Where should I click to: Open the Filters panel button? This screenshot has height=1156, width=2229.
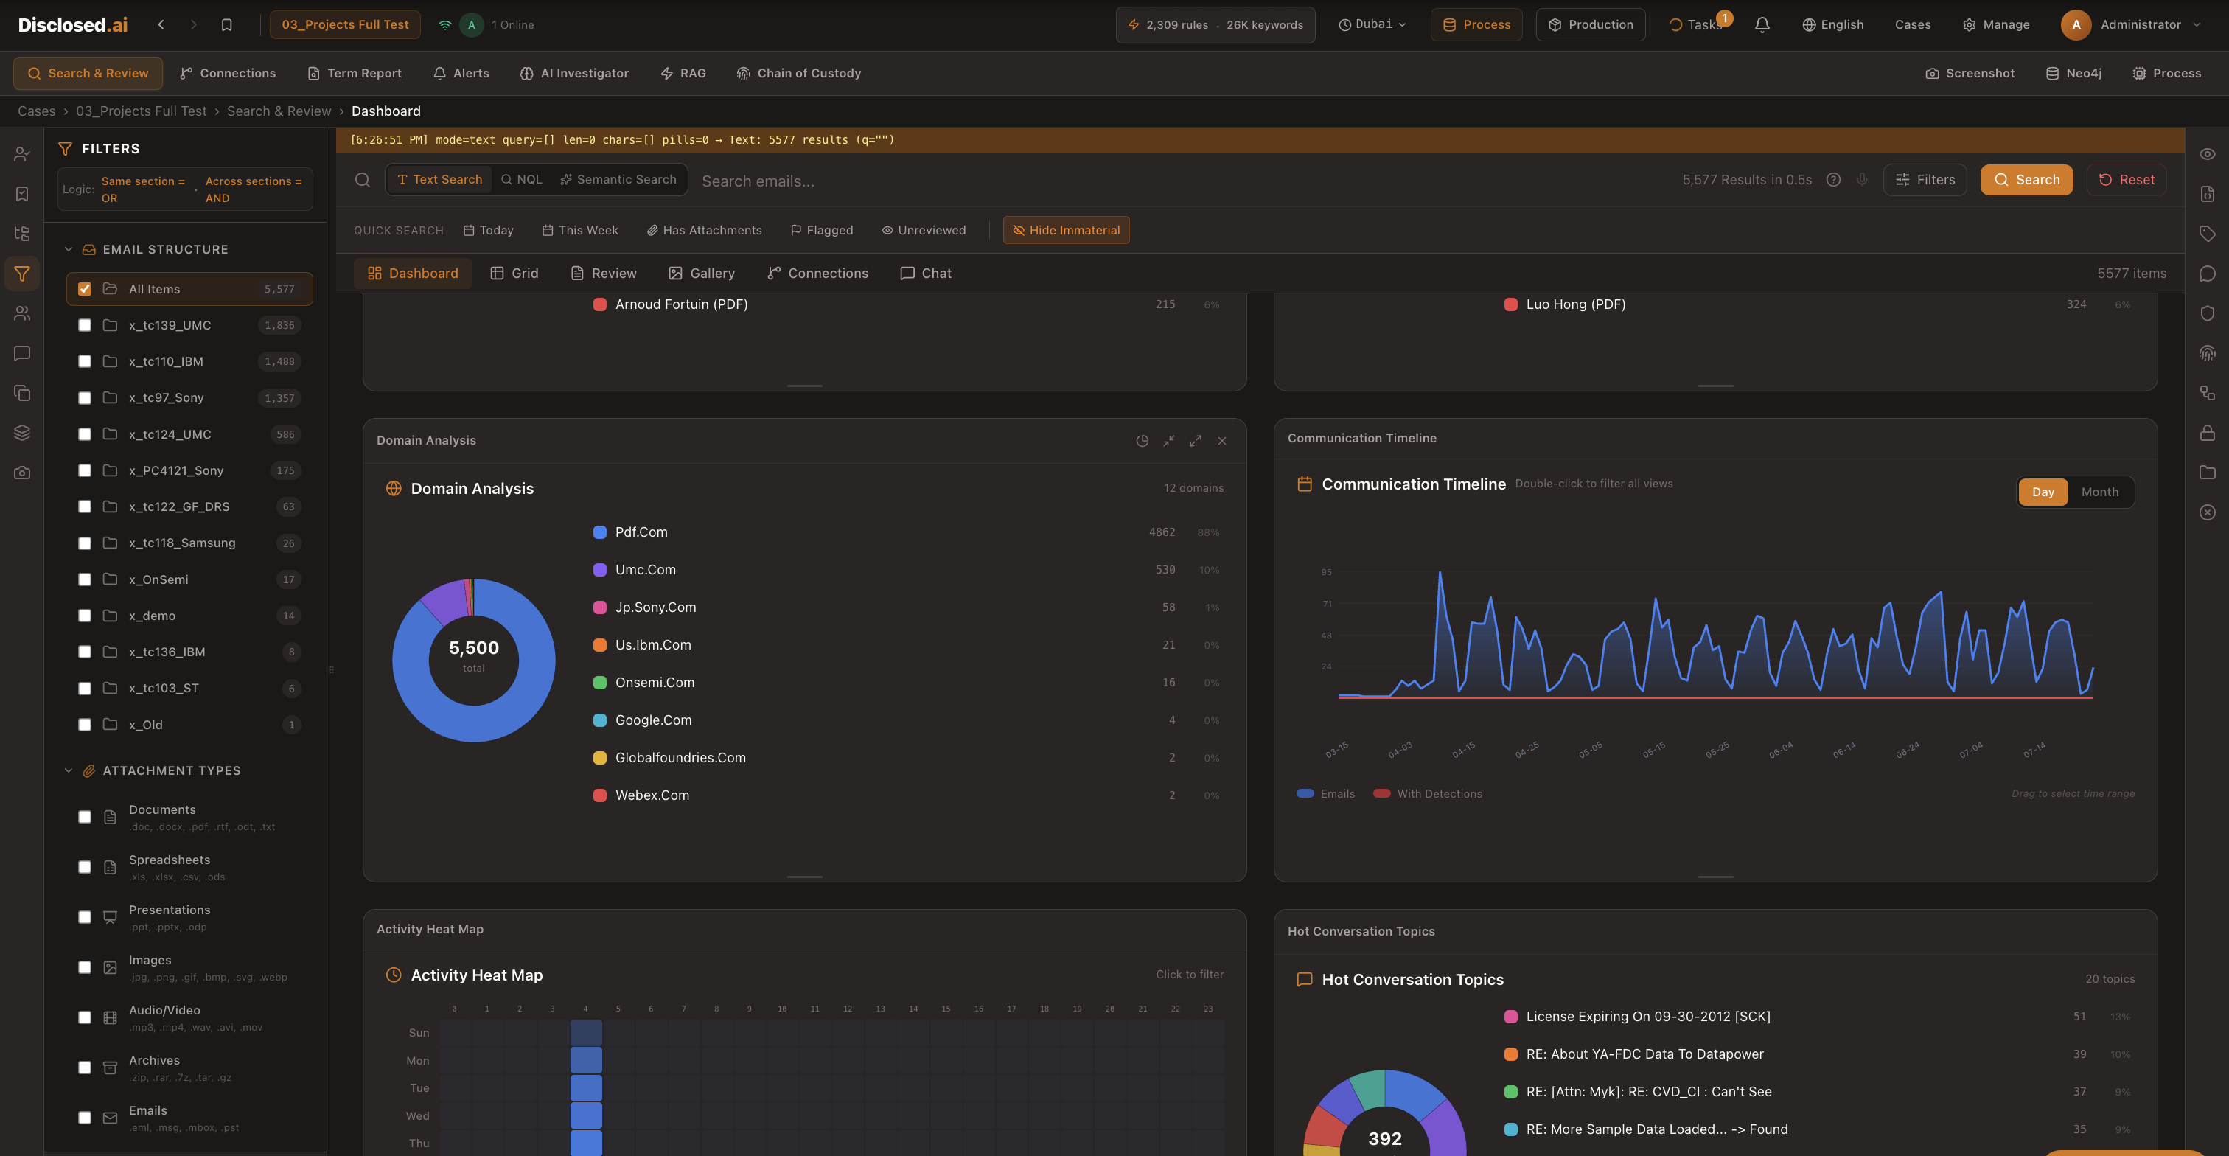tap(1925, 180)
